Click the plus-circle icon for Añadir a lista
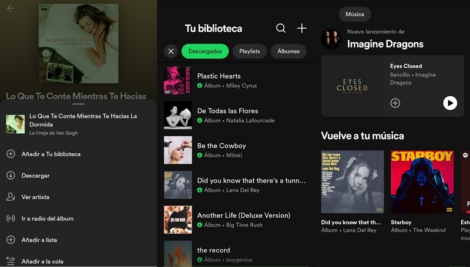The image size is (470, 267). click(x=11, y=240)
